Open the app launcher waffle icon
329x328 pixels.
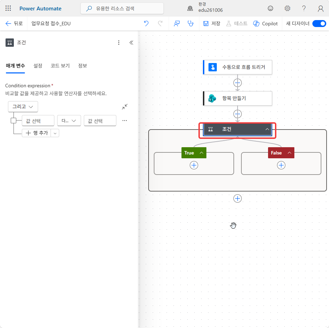point(8,8)
